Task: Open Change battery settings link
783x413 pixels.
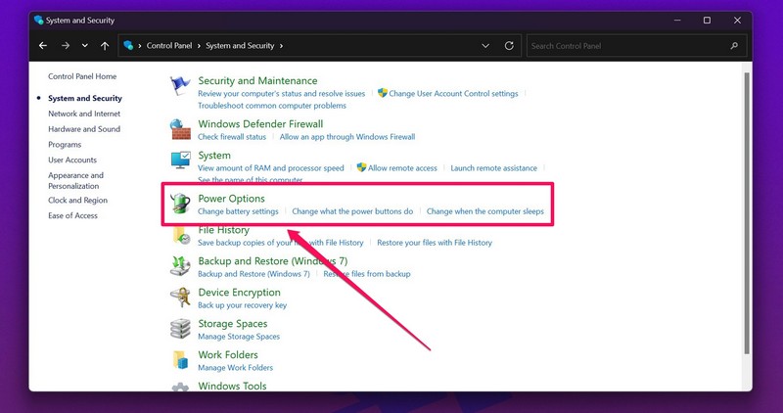Action: click(238, 211)
